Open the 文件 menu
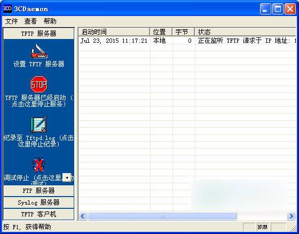299x234 pixels. 11,21
